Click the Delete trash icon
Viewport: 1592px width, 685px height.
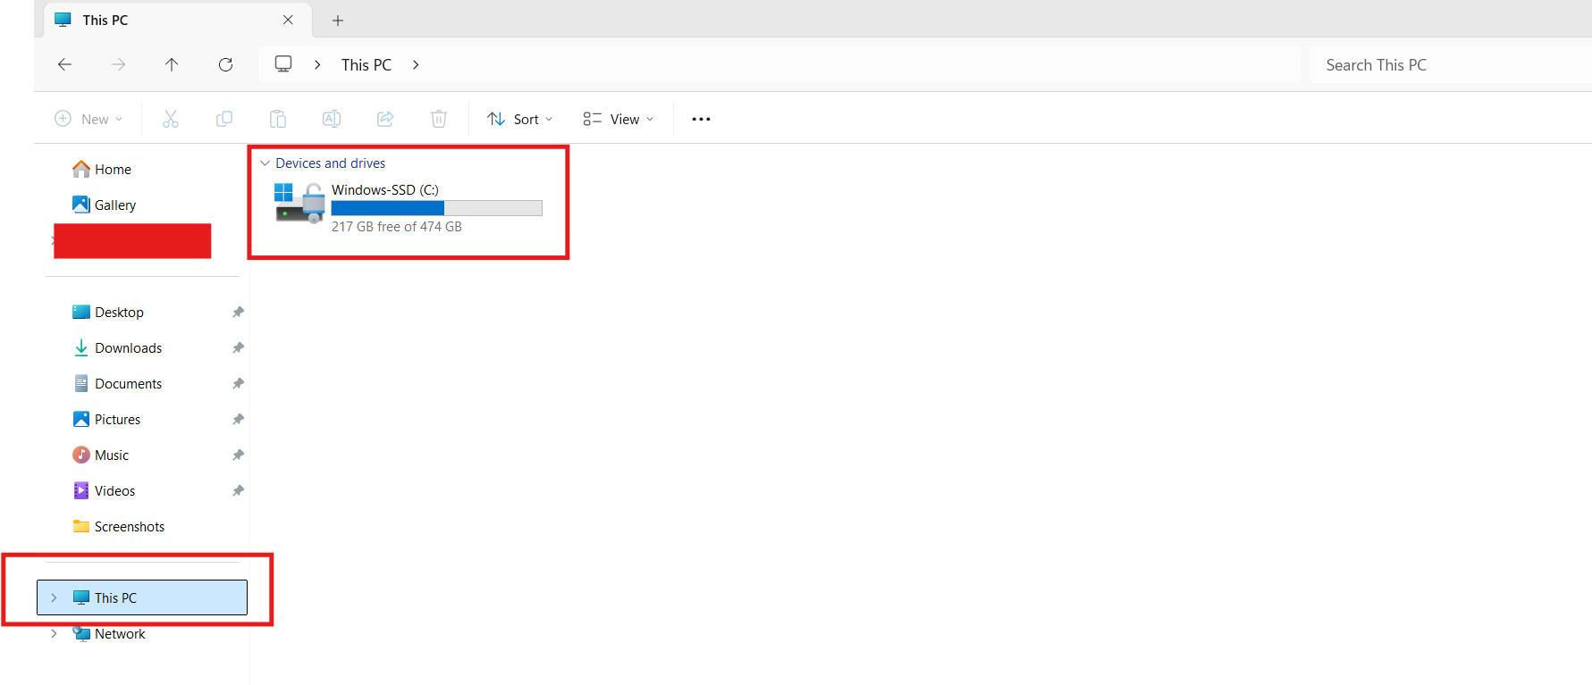click(x=439, y=119)
